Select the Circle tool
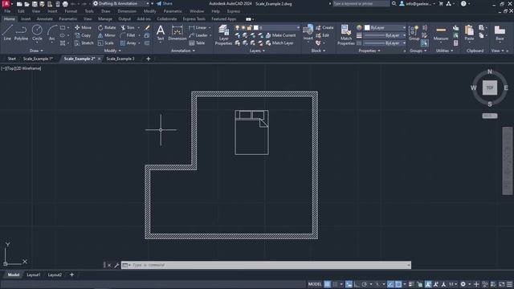The height and width of the screenshot is (289, 514). (x=37, y=33)
